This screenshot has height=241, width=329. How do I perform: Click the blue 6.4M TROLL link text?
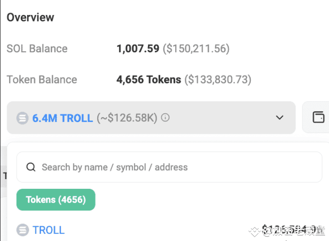(62, 118)
